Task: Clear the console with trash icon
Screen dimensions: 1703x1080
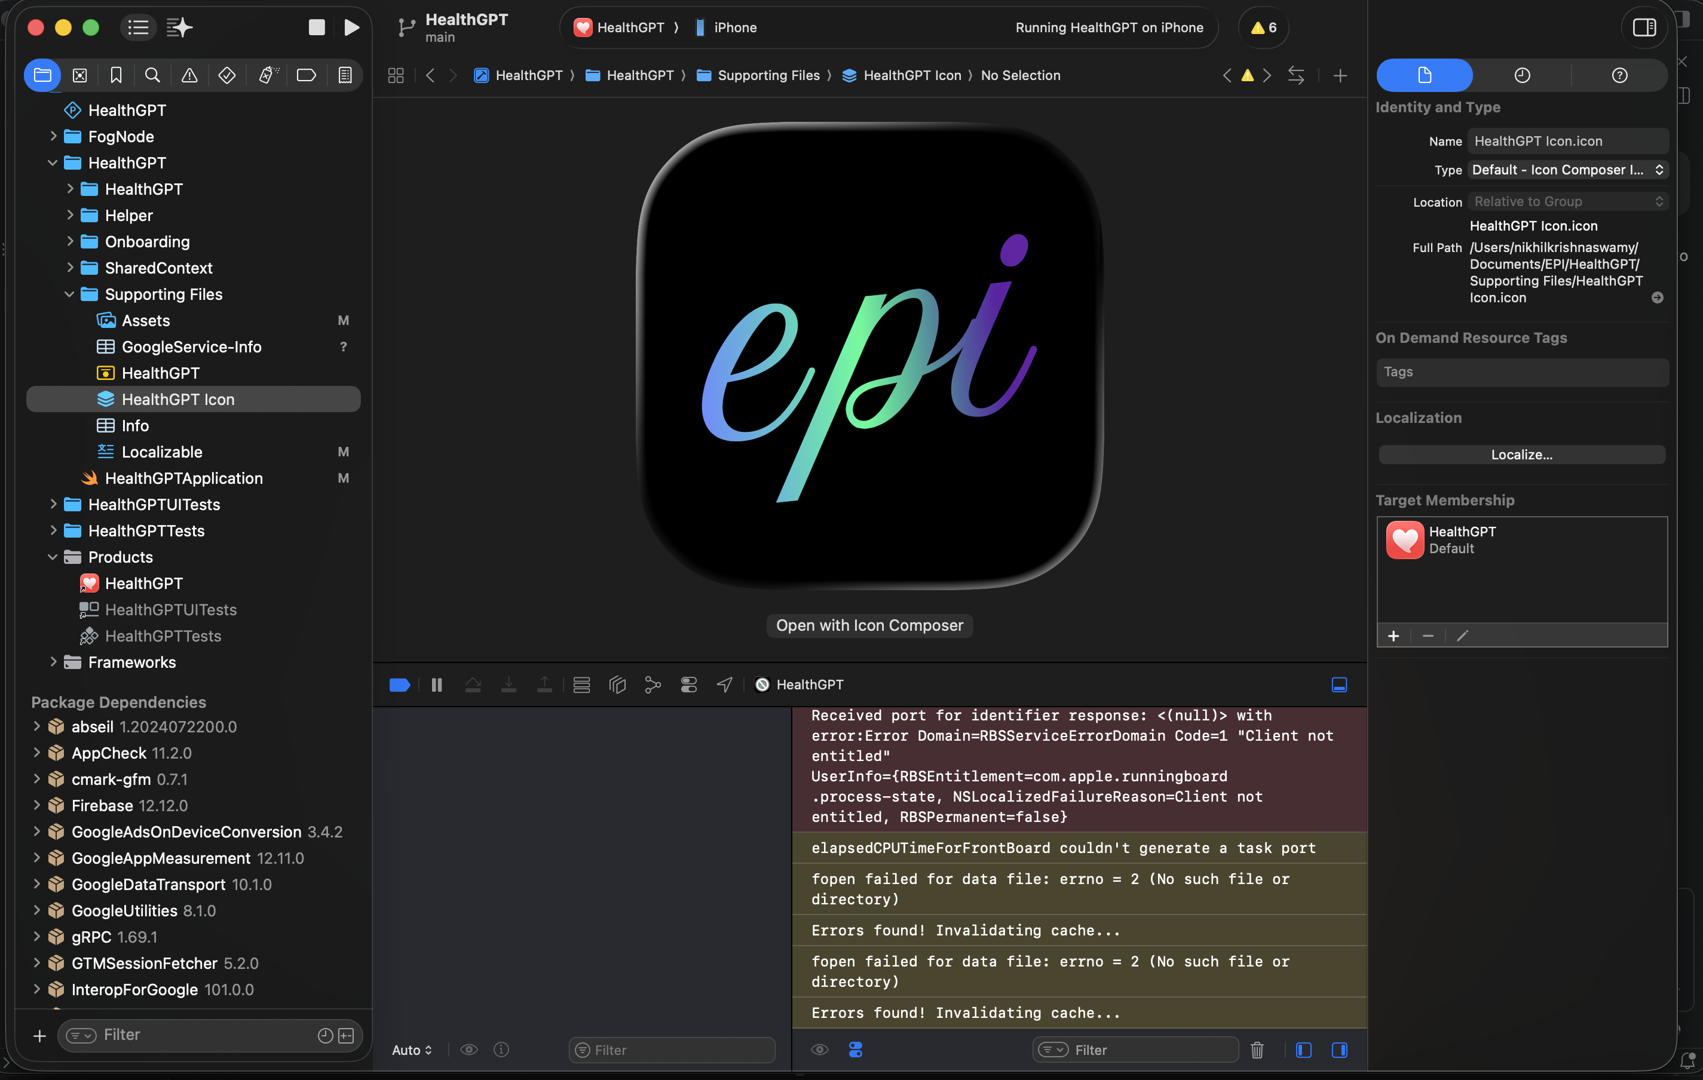Action: [x=1257, y=1050]
